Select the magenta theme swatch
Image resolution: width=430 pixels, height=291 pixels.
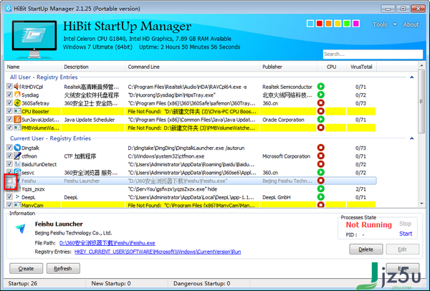pos(355,24)
